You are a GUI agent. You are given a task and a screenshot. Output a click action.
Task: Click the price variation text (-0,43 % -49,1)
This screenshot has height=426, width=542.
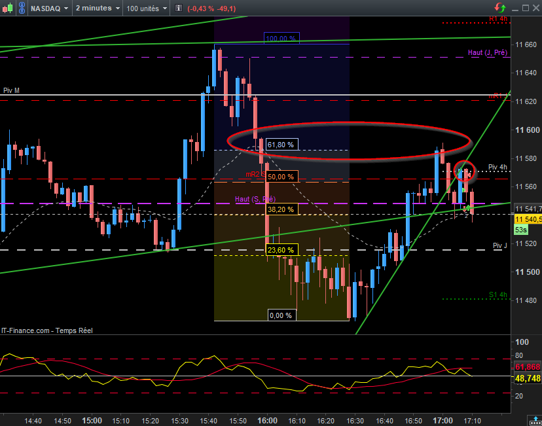(211, 9)
